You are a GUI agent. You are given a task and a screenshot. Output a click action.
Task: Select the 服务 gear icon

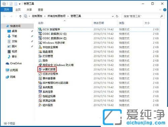pyautogui.click(x=40, y=60)
